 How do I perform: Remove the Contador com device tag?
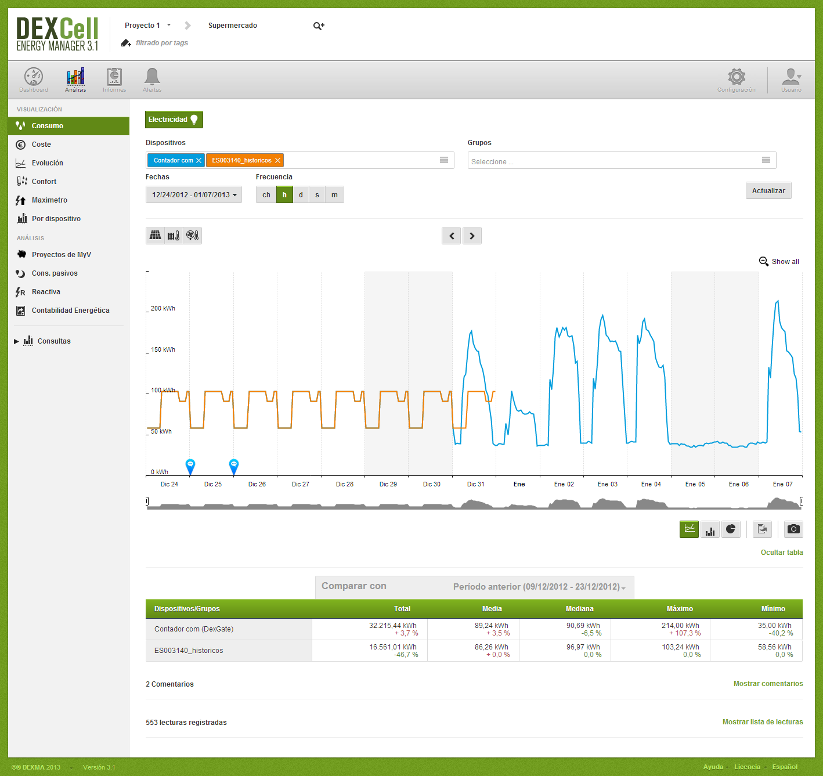click(198, 161)
